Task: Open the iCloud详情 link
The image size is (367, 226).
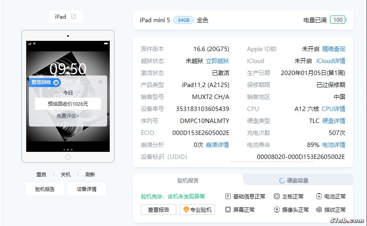Action: (331, 61)
